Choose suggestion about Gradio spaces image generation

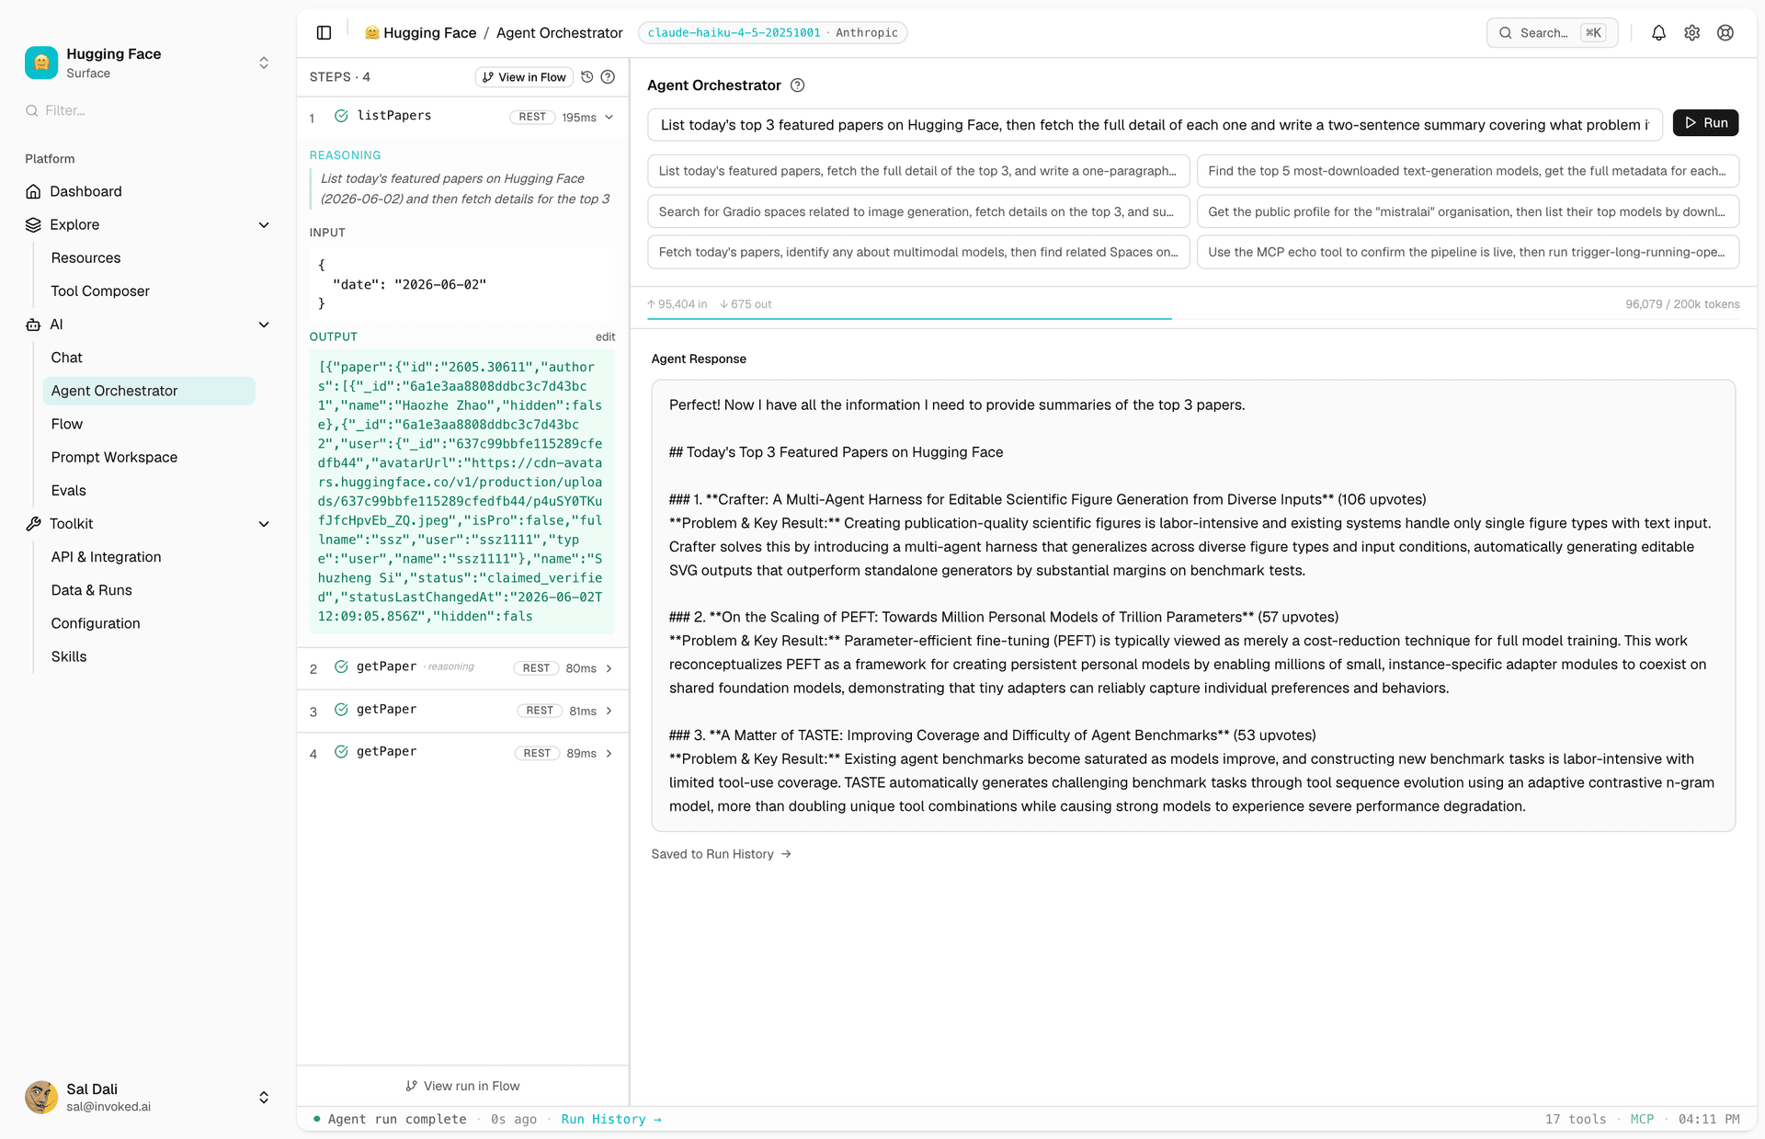pyautogui.click(x=918, y=211)
